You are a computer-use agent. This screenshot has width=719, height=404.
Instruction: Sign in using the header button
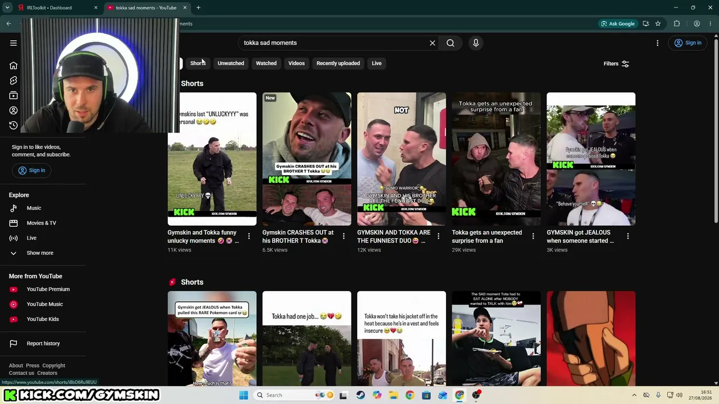(x=688, y=43)
